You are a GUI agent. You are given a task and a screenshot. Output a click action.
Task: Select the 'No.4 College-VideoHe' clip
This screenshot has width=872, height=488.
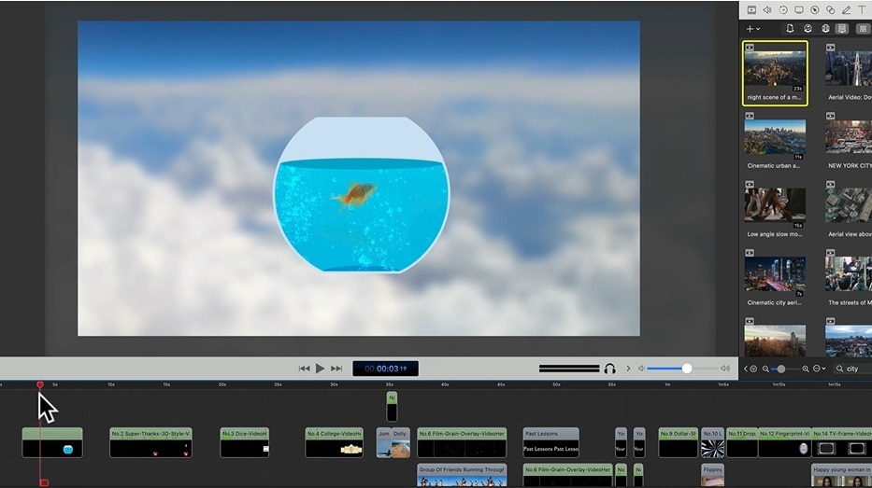coord(334,442)
